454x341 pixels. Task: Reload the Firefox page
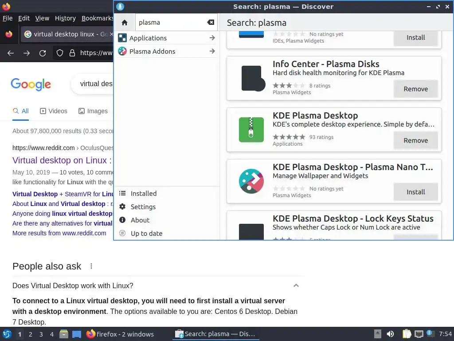[x=43, y=53]
